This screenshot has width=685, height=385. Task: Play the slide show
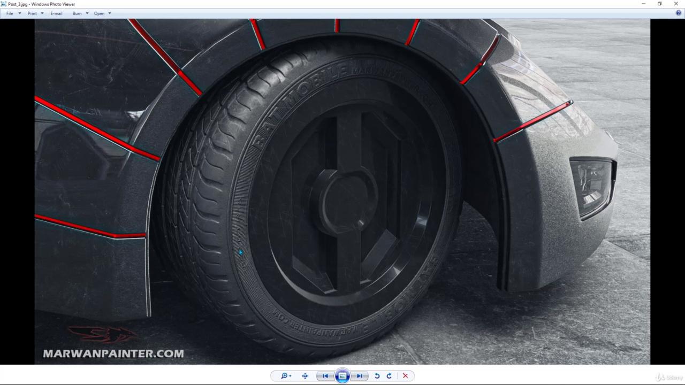[342, 376]
